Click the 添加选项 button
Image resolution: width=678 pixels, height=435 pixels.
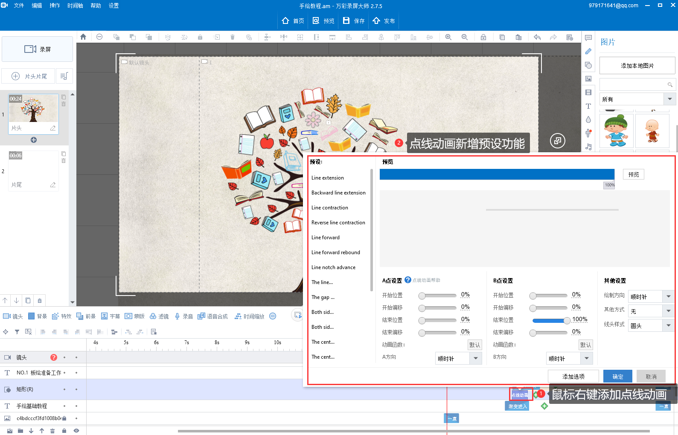coord(573,376)
